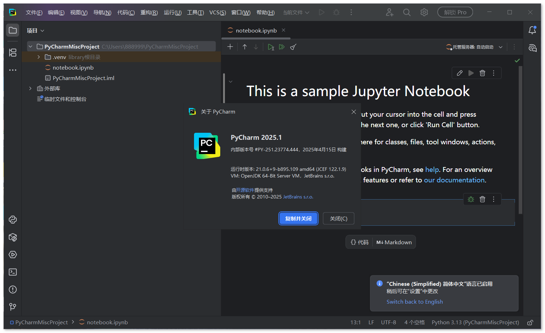Open the 视图(V) menu

point(79,12)
